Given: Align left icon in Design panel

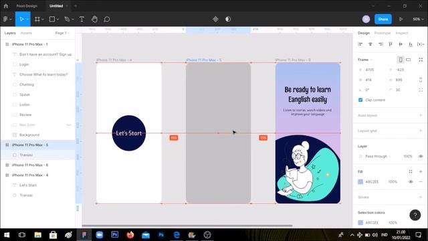Looking at the screenshot, I should 360,44.
